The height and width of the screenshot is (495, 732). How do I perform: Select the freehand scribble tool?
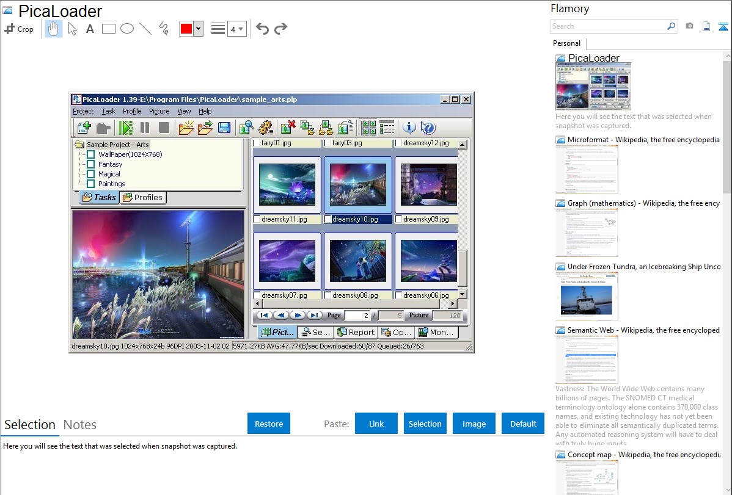[164, 29]
